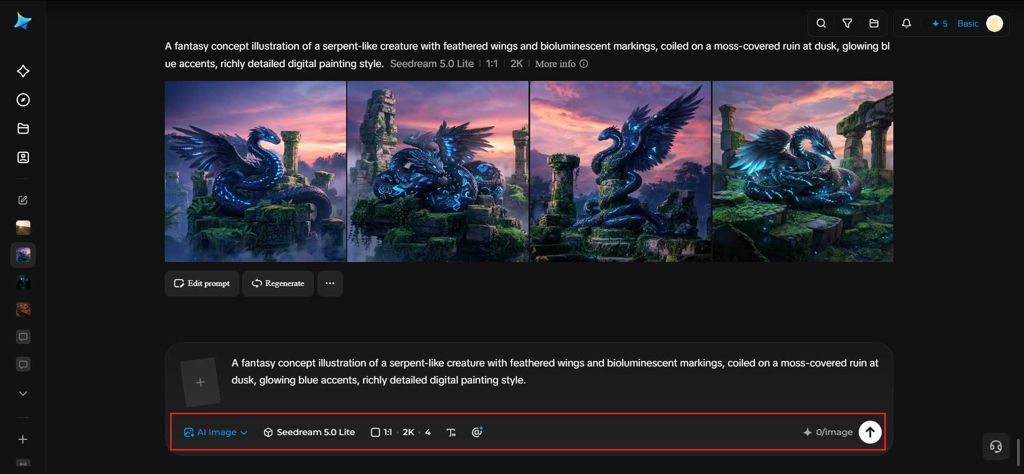Click into the prompt text field
Image resolution: width=1024 pixels, height=474 pixels.
[x=555, y=372]
